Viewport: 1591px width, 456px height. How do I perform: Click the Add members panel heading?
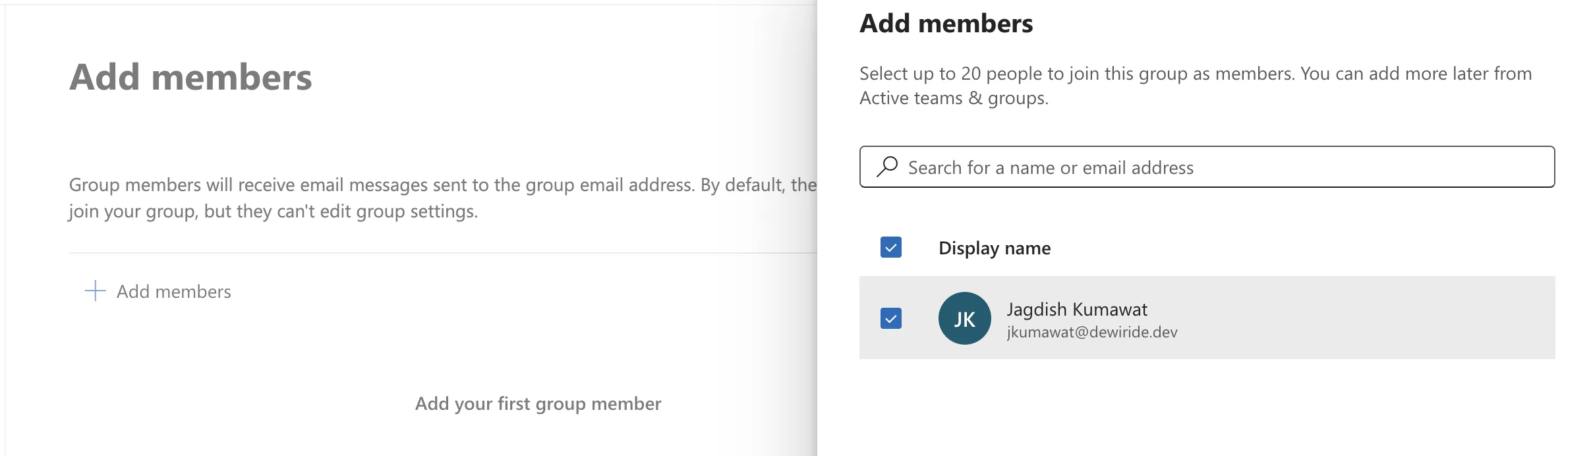click(946, 24)
